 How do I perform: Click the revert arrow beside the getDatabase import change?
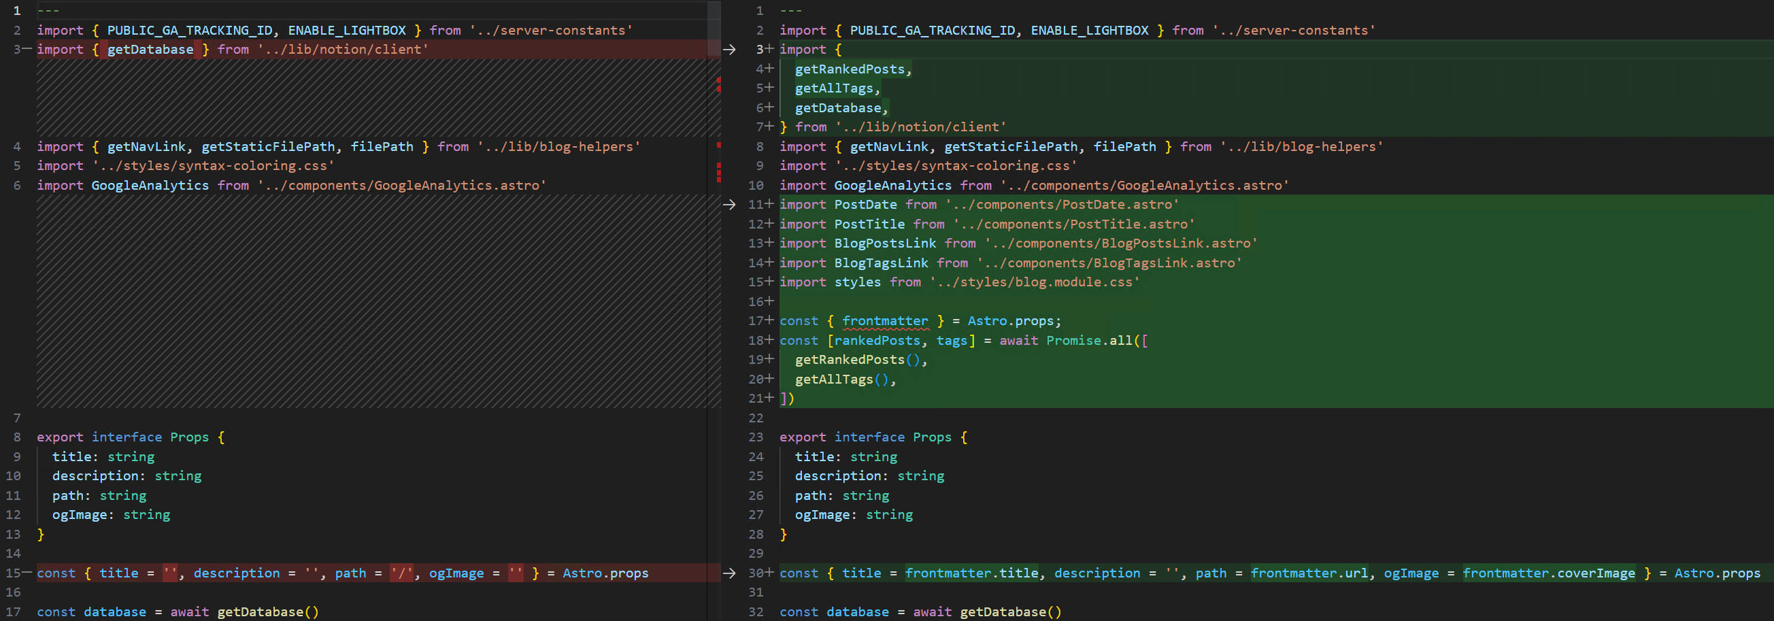[x=729, y=50]
